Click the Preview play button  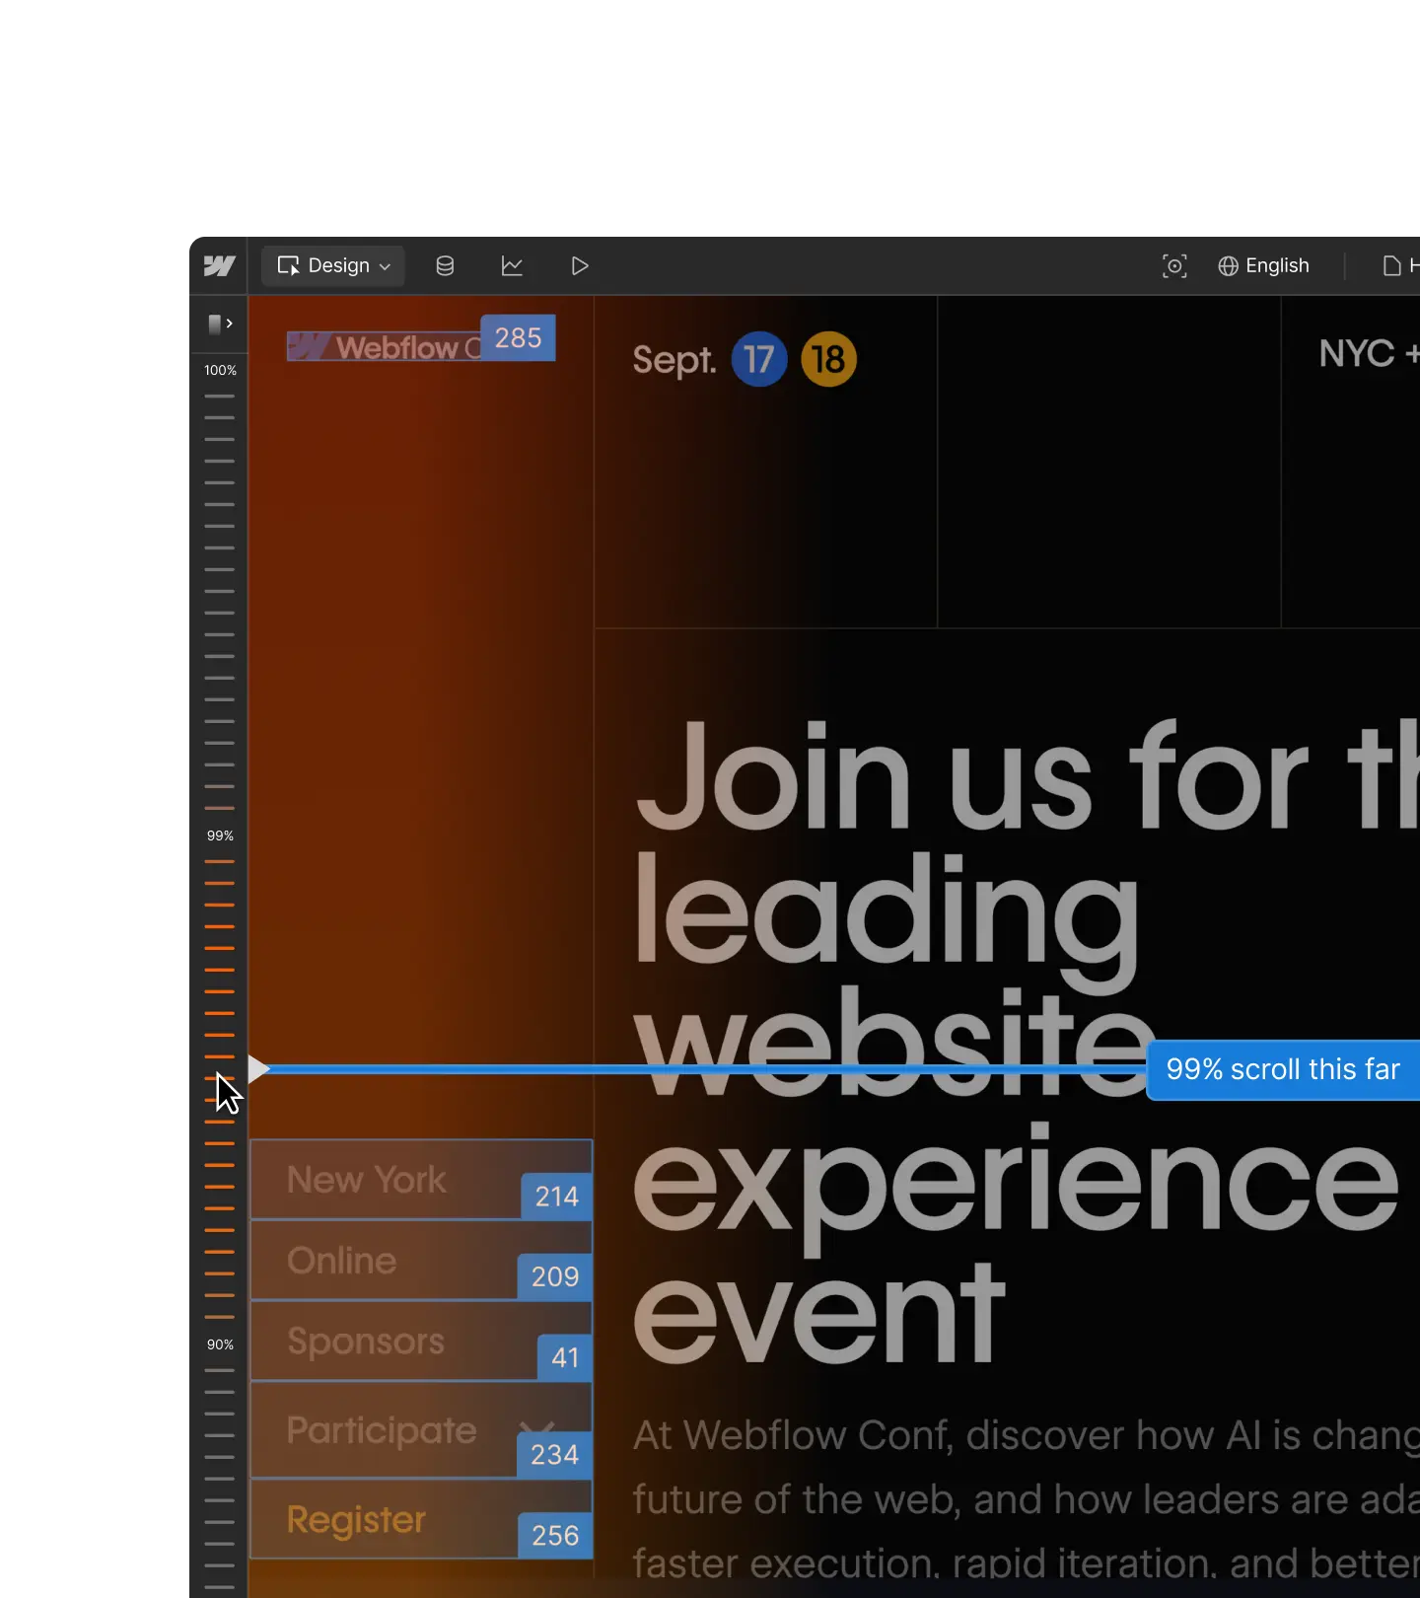pos(580,265)
